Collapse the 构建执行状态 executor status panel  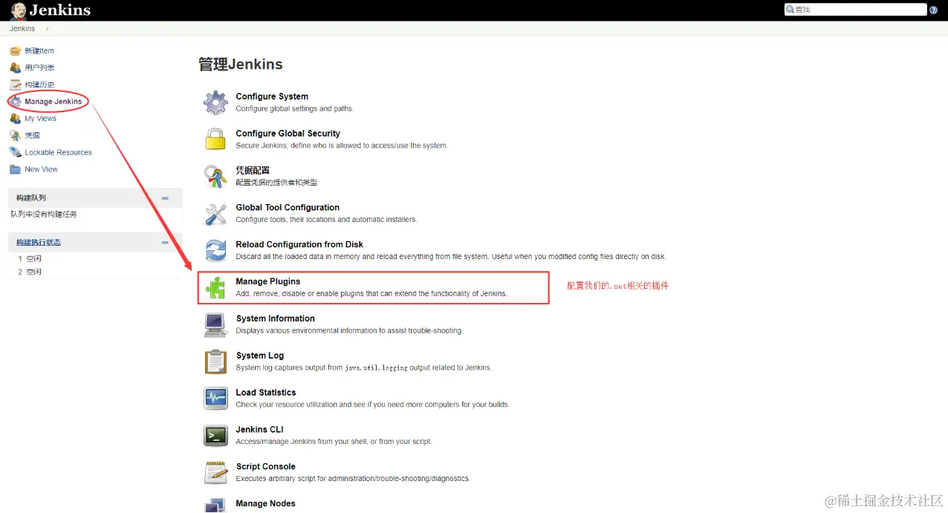165,243
